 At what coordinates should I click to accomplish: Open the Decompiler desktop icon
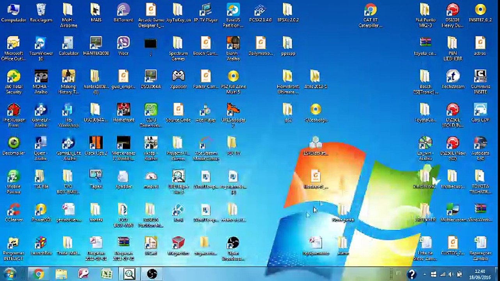(x=14, y=146)
